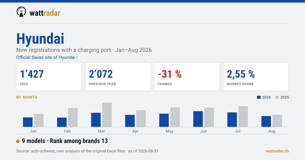The height and width of the screenshot is (160, 305).
Task: Click the blue 2026 bar for Jan
Action: tap(28, 122)
